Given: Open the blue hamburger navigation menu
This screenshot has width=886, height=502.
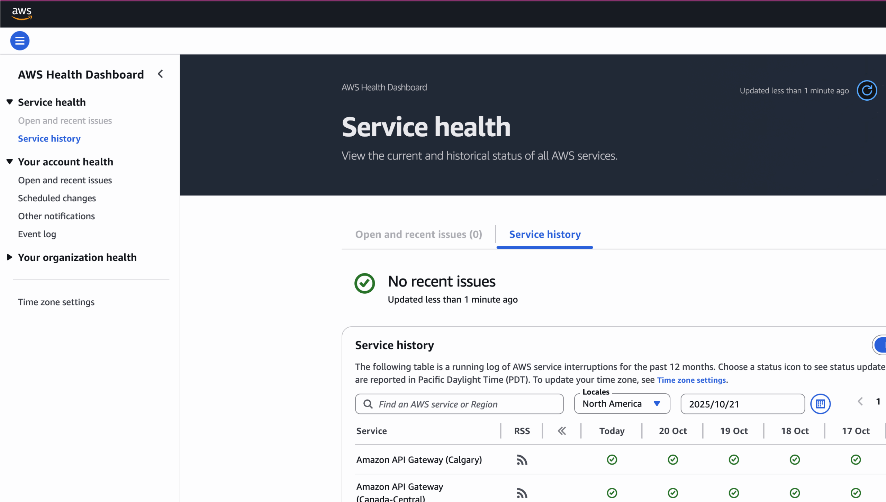Looking at the screenshot, I should [20, 41].
